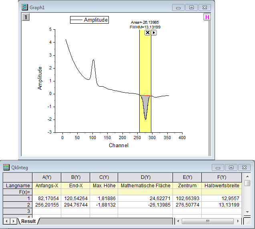Select column header B(Y)
Image resolution: width=255 pixels, height=229 pixels.
(75, 177)
